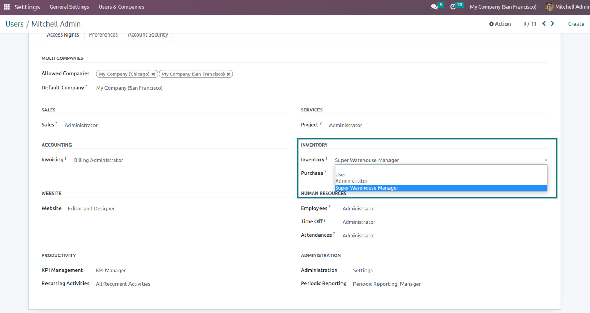This screenshot has height=313, width=590.
Task: Select Super Warehouse Manager option
Action: click(367, 188)
